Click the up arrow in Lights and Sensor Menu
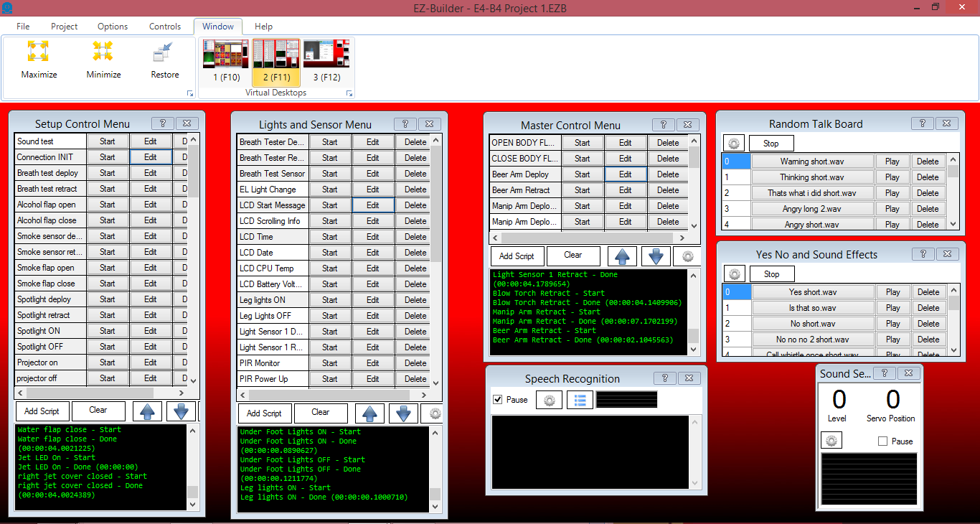980x524 pixels. point(369,413)
